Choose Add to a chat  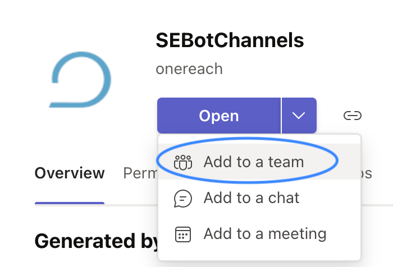coord(259,198)
